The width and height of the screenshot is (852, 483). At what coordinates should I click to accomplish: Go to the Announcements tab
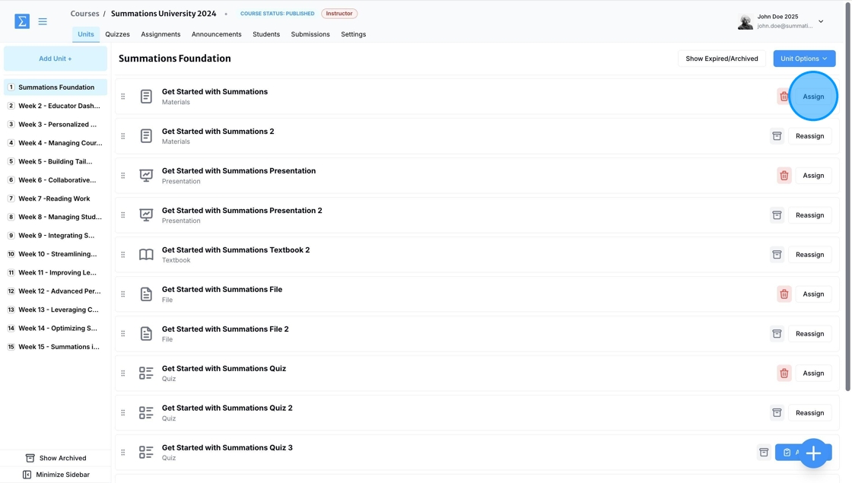pos(216,34)
